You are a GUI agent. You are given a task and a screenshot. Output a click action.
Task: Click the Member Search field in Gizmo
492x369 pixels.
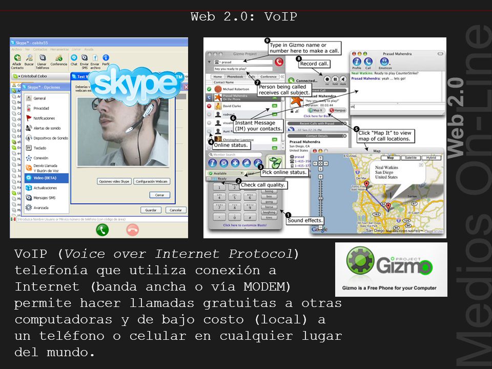(x=235, y=154)
